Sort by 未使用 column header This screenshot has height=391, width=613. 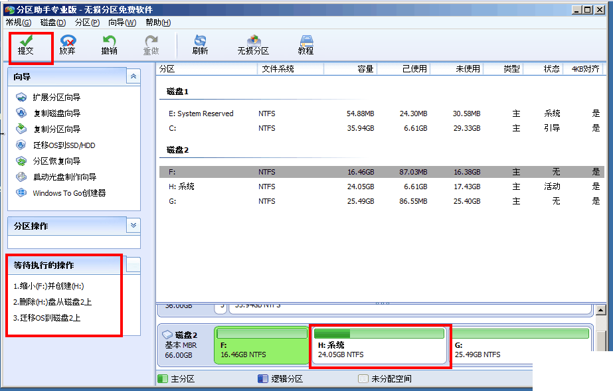[x=457, y=69]
